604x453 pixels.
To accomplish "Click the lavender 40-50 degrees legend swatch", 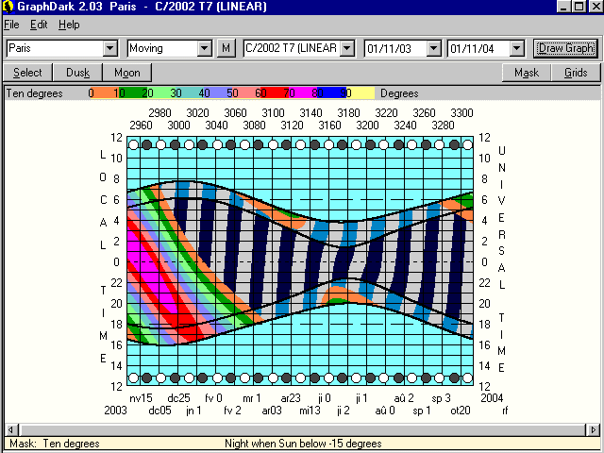I will click(x=218, y=93).
